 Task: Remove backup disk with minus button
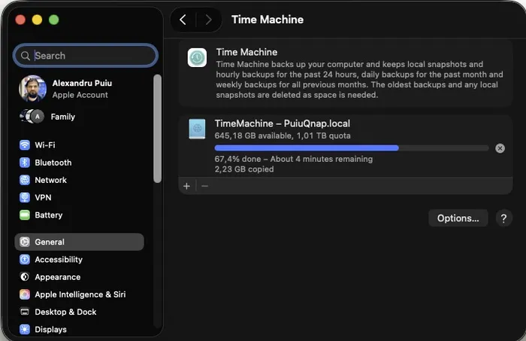[x=204, y=186]
